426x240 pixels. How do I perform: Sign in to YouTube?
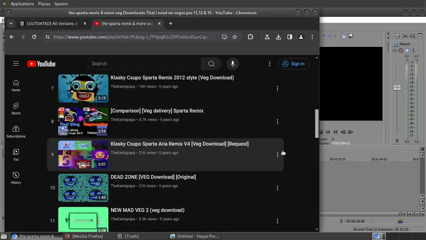pos(294,64)
